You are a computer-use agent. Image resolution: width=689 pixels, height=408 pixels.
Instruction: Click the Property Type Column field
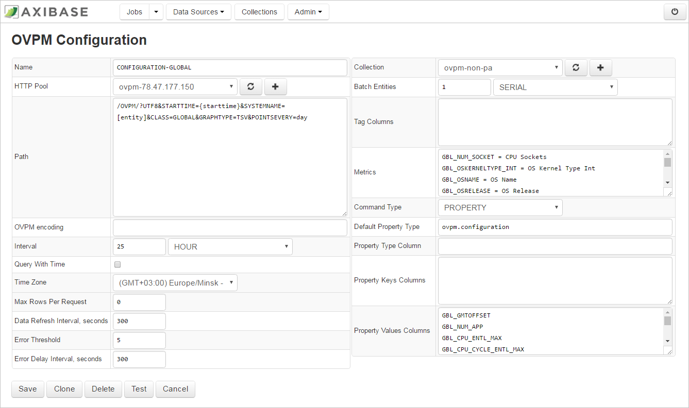(555, 246)
